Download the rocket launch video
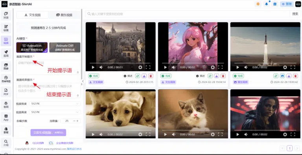This screenshot has height=155, width=302. click(289, 76)
